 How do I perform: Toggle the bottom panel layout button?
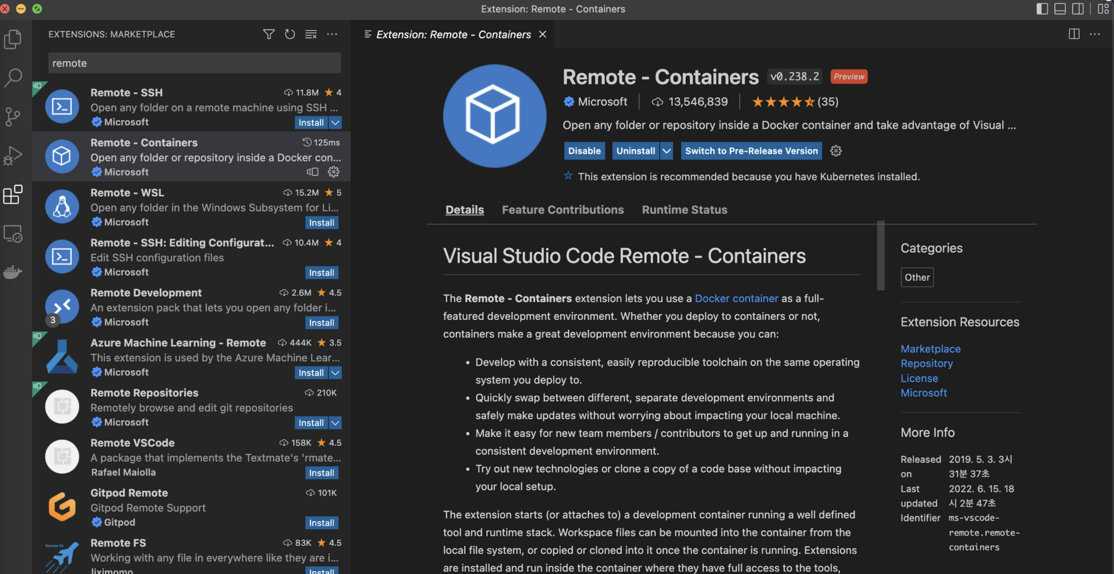click(1060, 9)
